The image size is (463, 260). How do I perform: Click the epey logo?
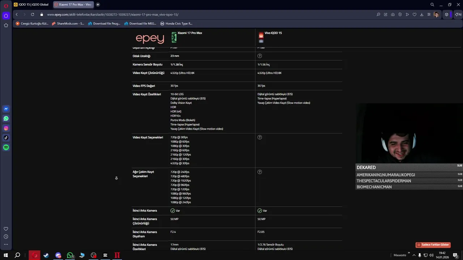150,38
